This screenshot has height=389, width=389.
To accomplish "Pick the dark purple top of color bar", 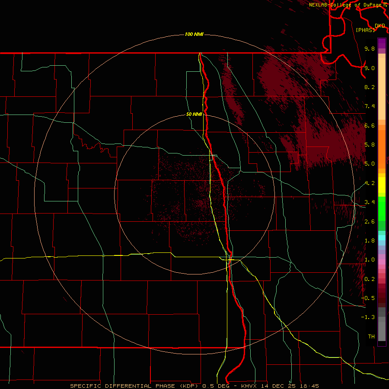I will [382, 43].
